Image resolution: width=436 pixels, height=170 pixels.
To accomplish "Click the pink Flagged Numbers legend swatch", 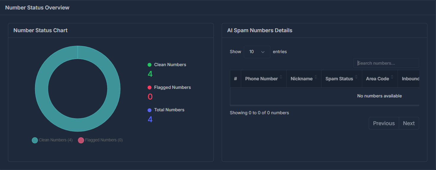I will [81, 140].
